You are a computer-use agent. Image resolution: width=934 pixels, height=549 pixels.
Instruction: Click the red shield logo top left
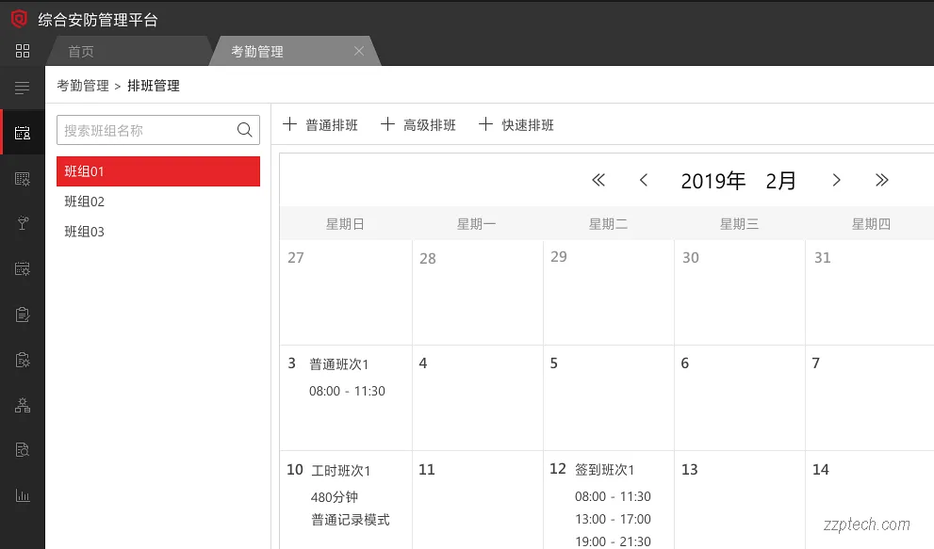point(18,19)
